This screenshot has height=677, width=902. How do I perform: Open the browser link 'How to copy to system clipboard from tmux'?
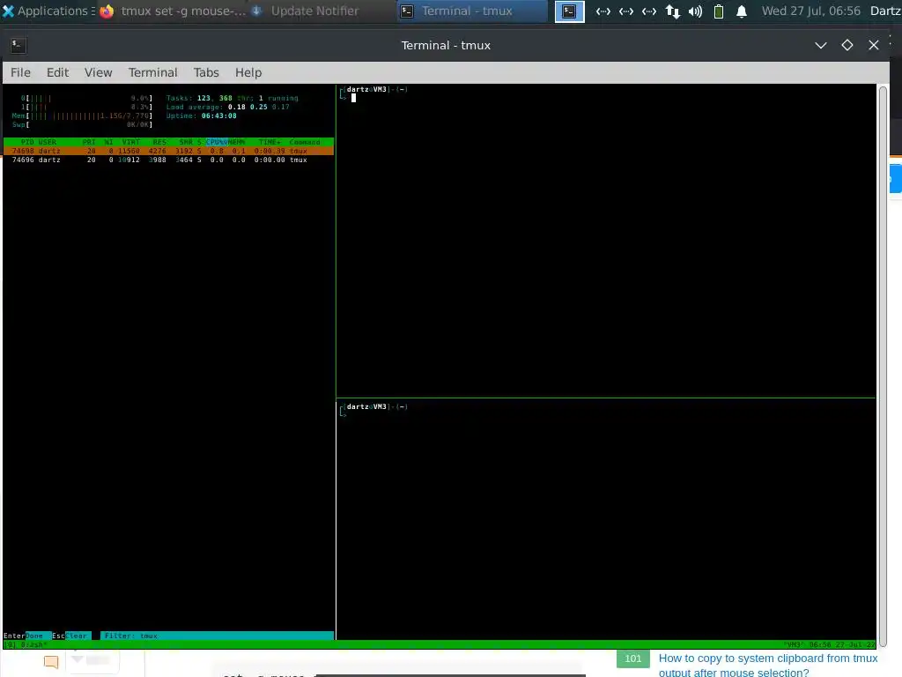768,665
